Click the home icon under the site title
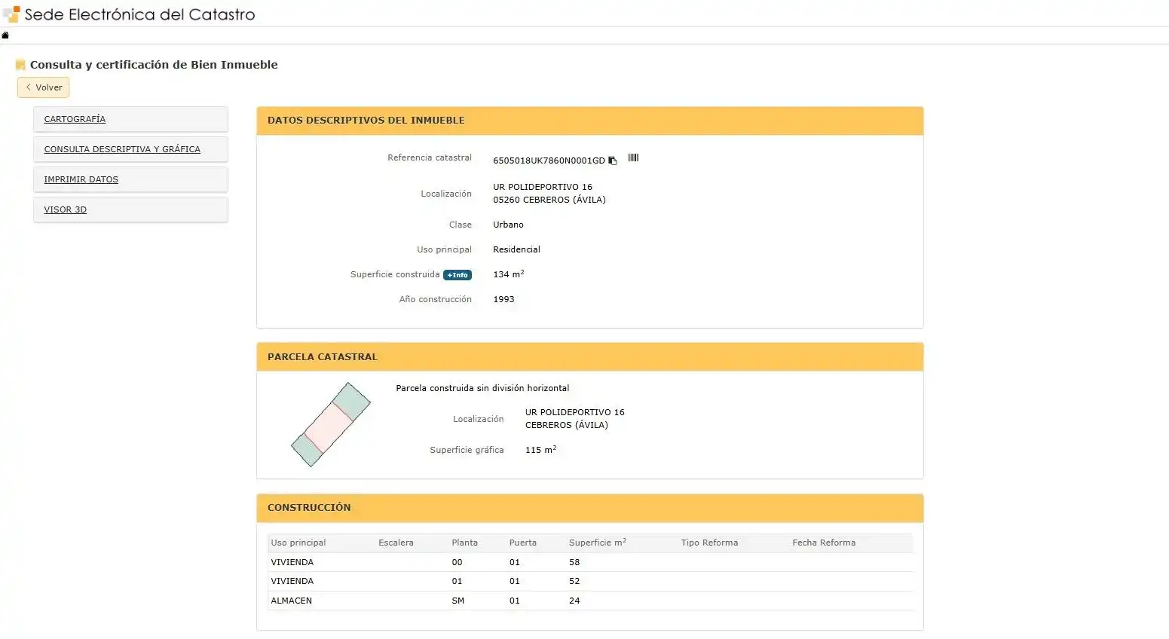 point(5,35)
